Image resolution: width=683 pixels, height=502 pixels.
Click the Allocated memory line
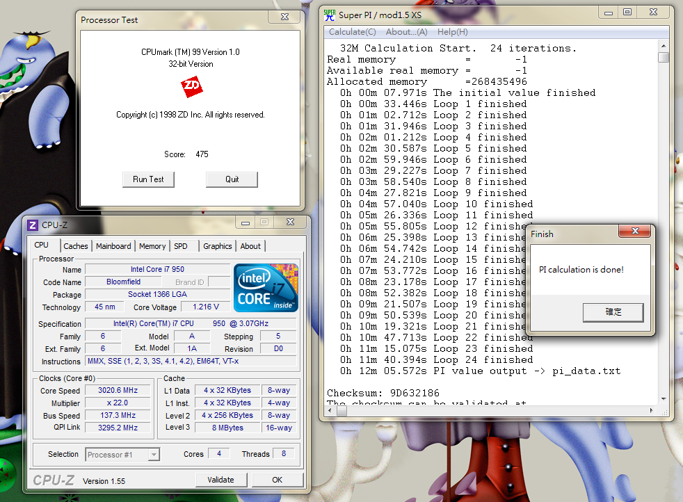click(427, 81)
